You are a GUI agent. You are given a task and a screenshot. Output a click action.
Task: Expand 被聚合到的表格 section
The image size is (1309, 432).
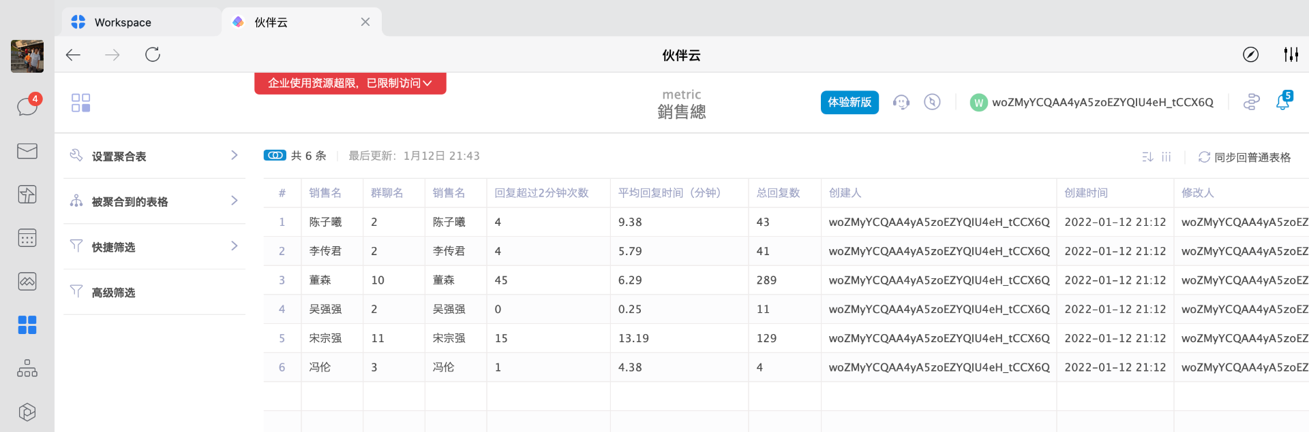[x=154, y=201]
